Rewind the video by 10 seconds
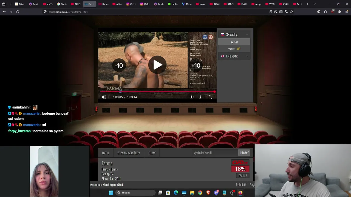Screen dimensions: 351x197 119,65
